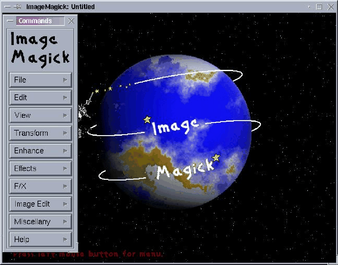
Task: Close the ImageMagick: Untitled window
Action: (331, 7)
